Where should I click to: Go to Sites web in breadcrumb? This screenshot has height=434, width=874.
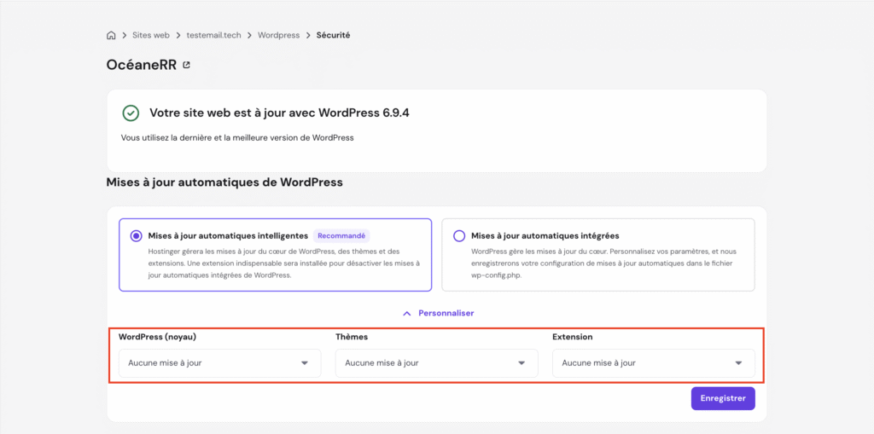[x=150, y=36]
